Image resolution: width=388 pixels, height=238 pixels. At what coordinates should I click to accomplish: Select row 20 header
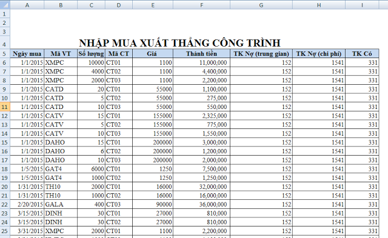[x=5, y=187]
